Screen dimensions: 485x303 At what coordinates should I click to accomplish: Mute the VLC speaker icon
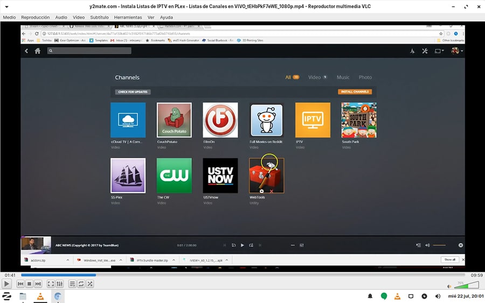pyautogui.click(x=449, y=286)
